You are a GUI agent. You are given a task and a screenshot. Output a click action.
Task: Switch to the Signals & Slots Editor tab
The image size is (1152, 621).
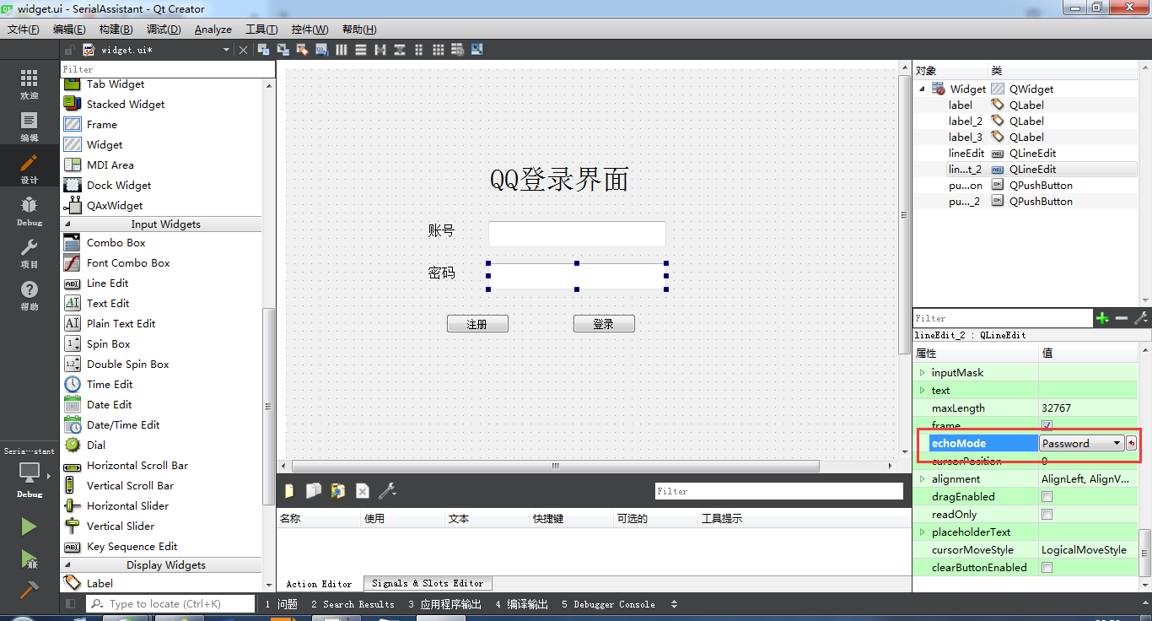pyautogui.click(x=428, y=583)
